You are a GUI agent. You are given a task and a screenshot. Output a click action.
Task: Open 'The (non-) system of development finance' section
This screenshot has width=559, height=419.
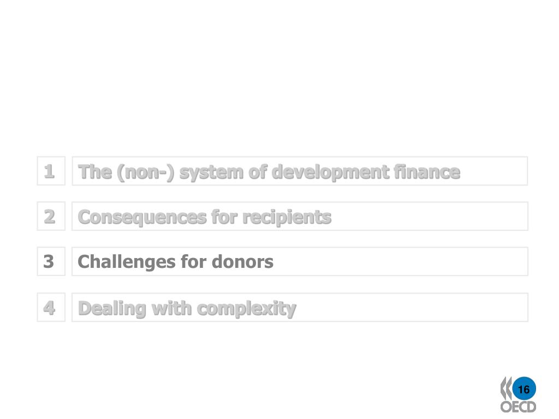pos(300,171)
